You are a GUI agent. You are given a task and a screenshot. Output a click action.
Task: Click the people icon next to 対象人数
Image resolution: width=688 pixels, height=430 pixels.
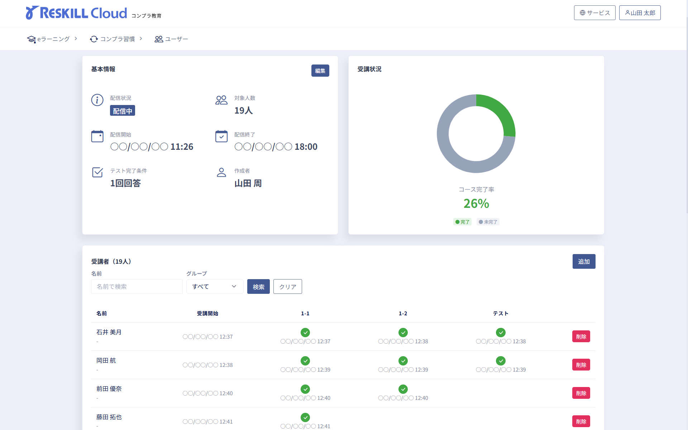point(221,100)
